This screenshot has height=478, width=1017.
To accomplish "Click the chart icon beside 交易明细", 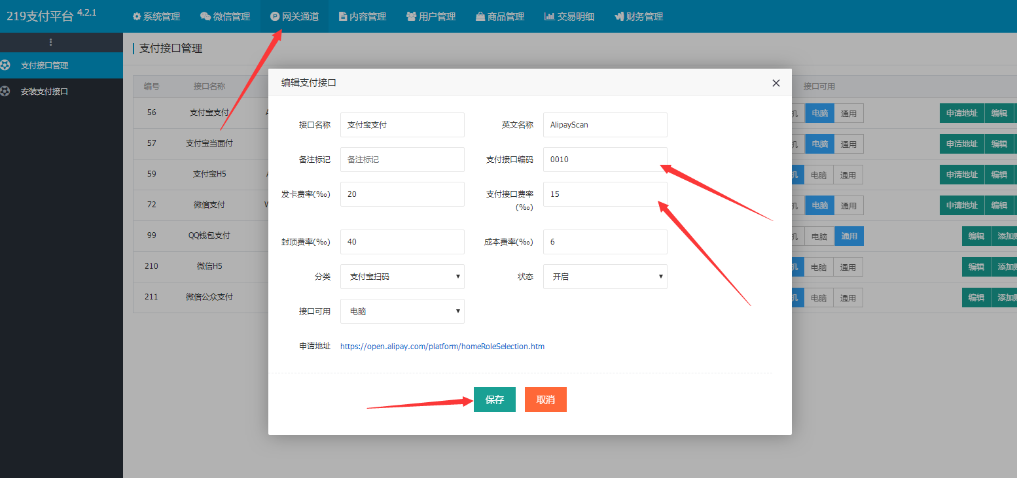I will pos(549,16).
